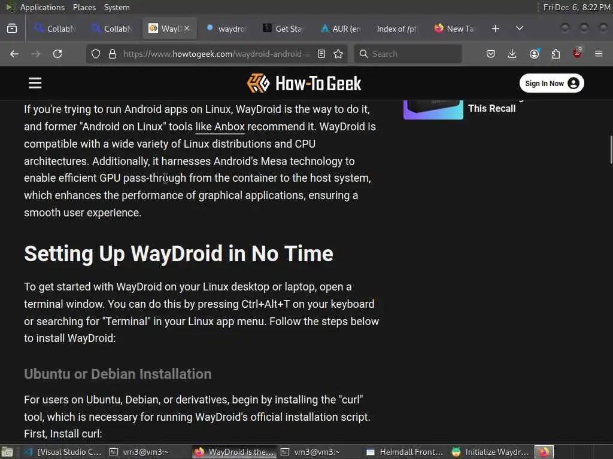Open the Downloads panel

[x=512, y=54]
